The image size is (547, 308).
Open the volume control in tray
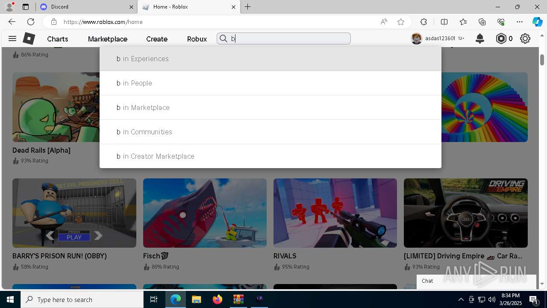491,299
